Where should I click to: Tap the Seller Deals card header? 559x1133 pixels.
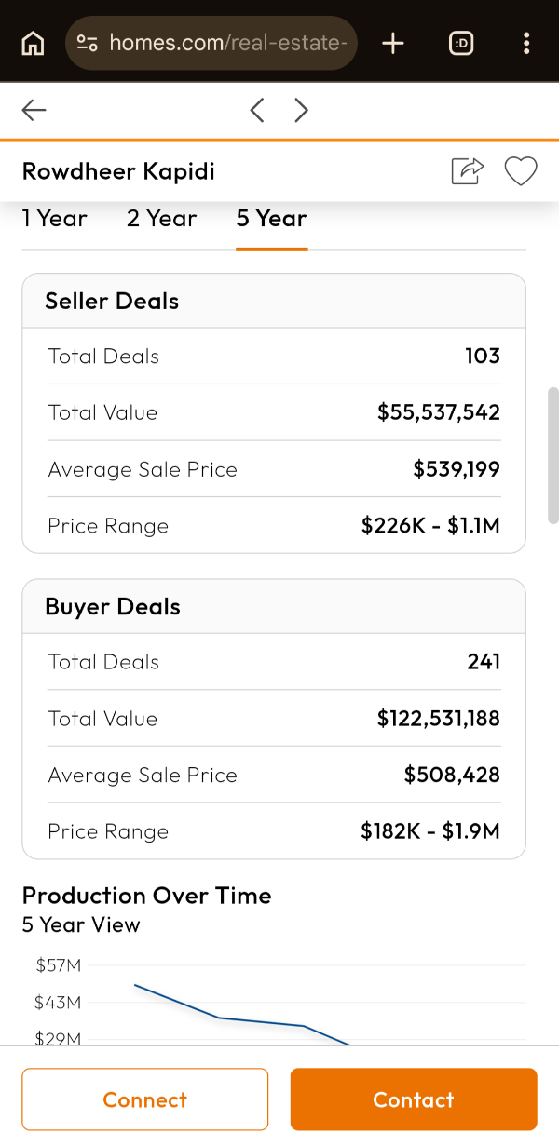click(274, 301)
